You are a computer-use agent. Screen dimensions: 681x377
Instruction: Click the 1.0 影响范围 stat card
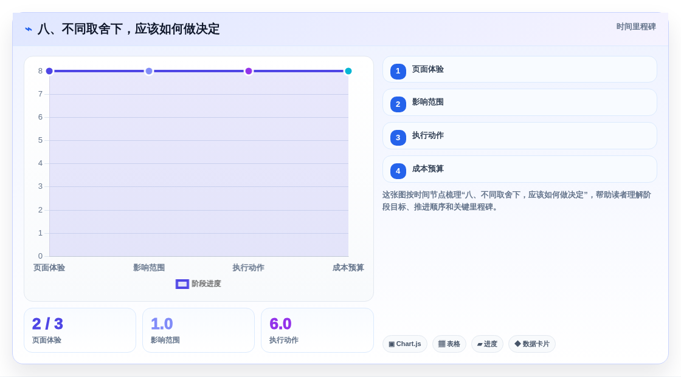pyautogui.click(x=198, y=330)
